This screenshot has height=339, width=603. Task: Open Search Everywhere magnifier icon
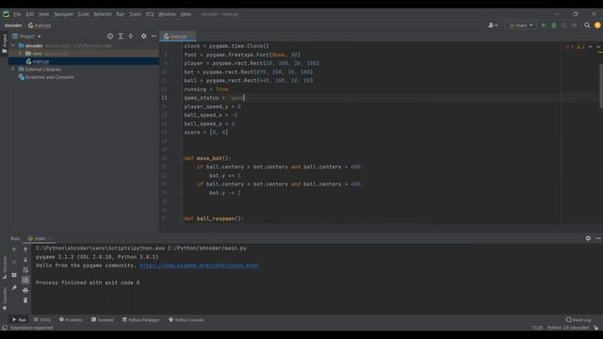(x=587, y=25)
